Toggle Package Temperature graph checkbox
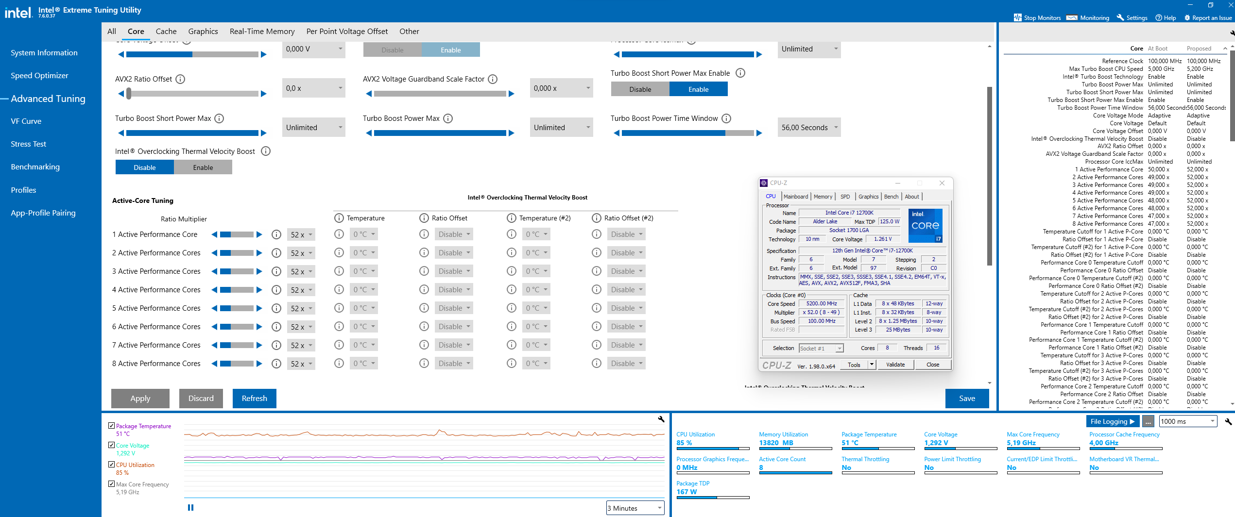Viewport: 1235px width, 517px height. [x=112, y=426]
